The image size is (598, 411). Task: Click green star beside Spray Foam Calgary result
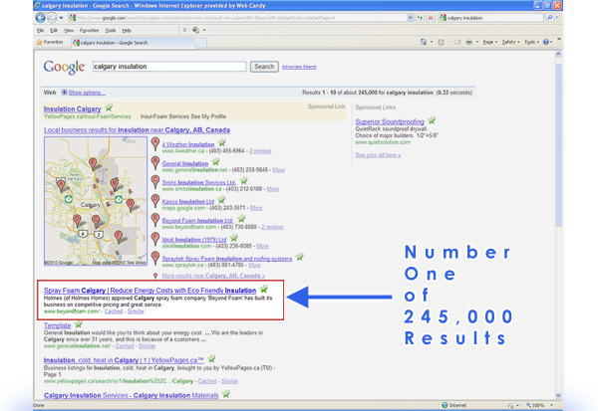click(x=263, y=289)
